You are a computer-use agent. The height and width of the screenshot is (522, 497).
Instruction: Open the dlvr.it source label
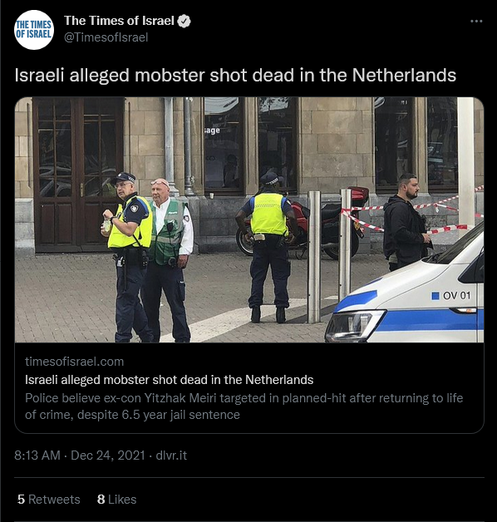(x=171, y=455)
